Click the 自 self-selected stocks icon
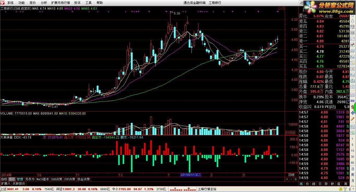Viewport: 356px width, 192px height. (353, 69)
